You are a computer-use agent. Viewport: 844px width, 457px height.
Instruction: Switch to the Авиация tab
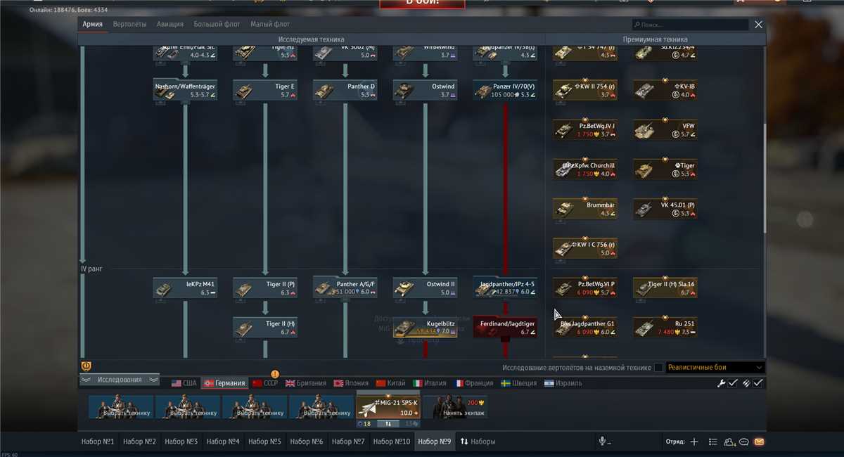click(x=170, y=24)
